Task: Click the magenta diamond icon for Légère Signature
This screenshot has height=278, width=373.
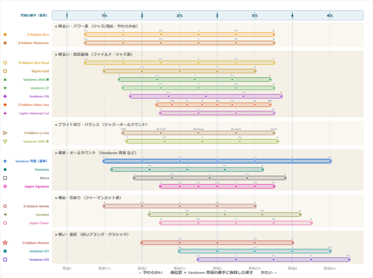Action: tap(5, 186)
